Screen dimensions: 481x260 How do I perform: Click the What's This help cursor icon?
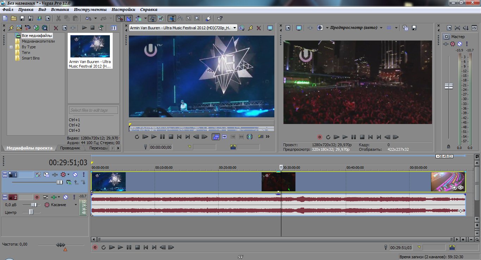coord(220,18)
